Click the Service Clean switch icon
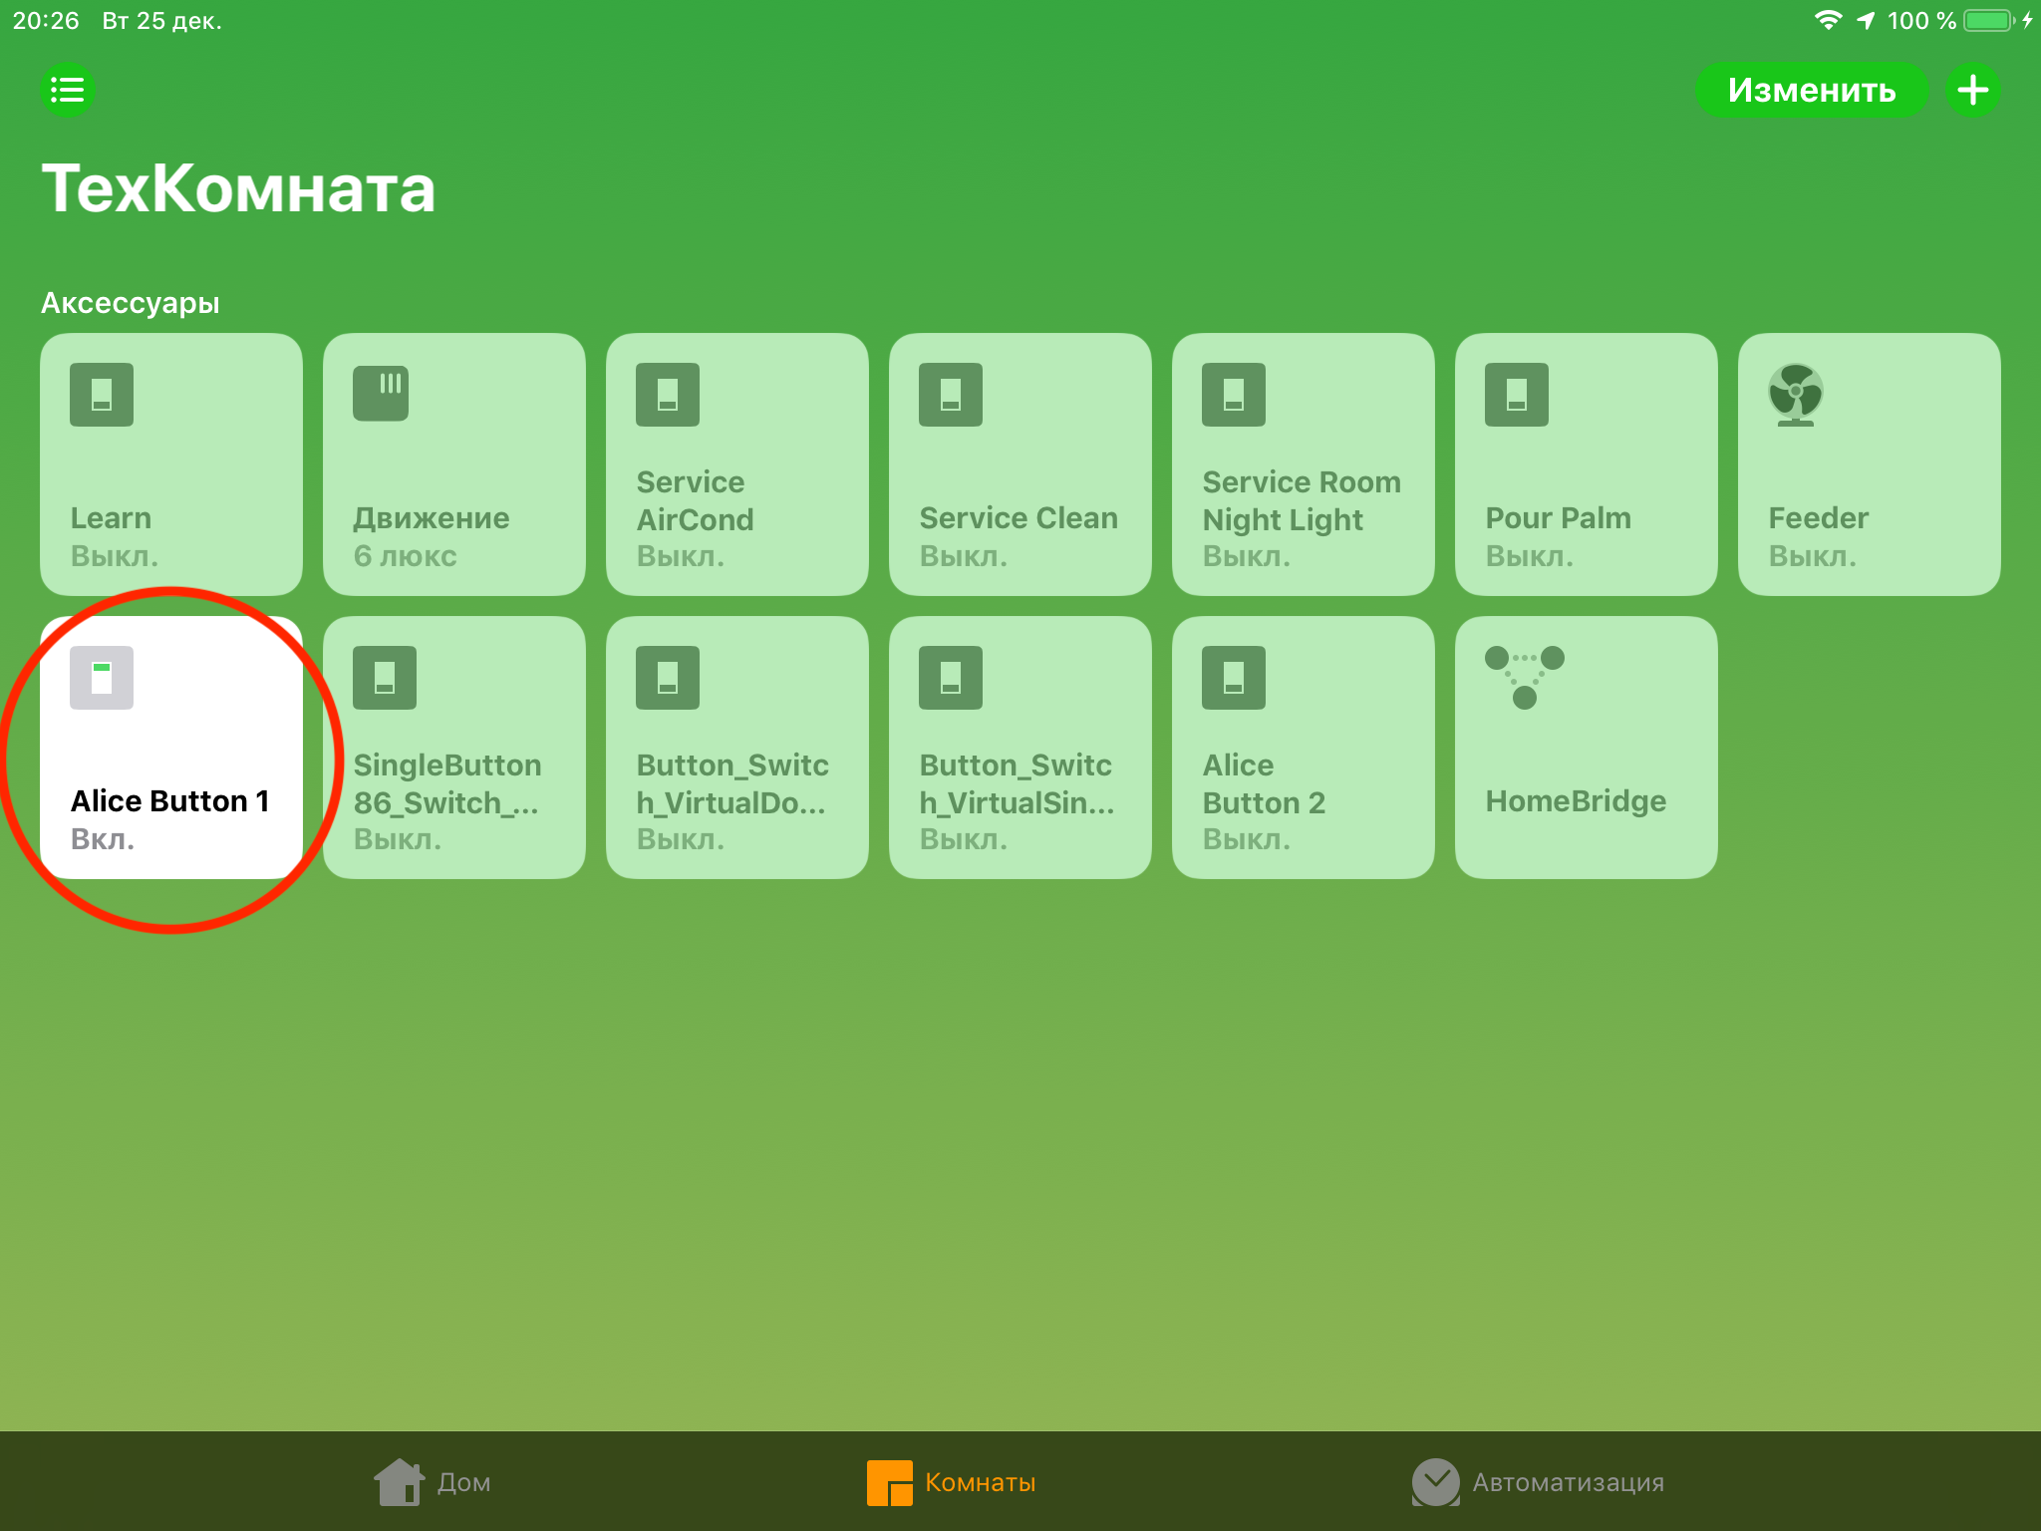Image resolution: width=2041 pixels, height=1531 pixels. [951, 395]
